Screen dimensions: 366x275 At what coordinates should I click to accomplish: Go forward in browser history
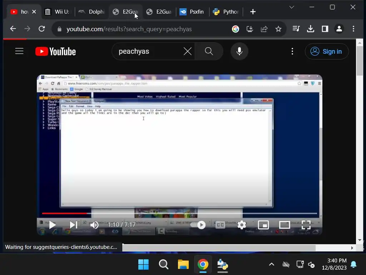(x=27, y=29)
